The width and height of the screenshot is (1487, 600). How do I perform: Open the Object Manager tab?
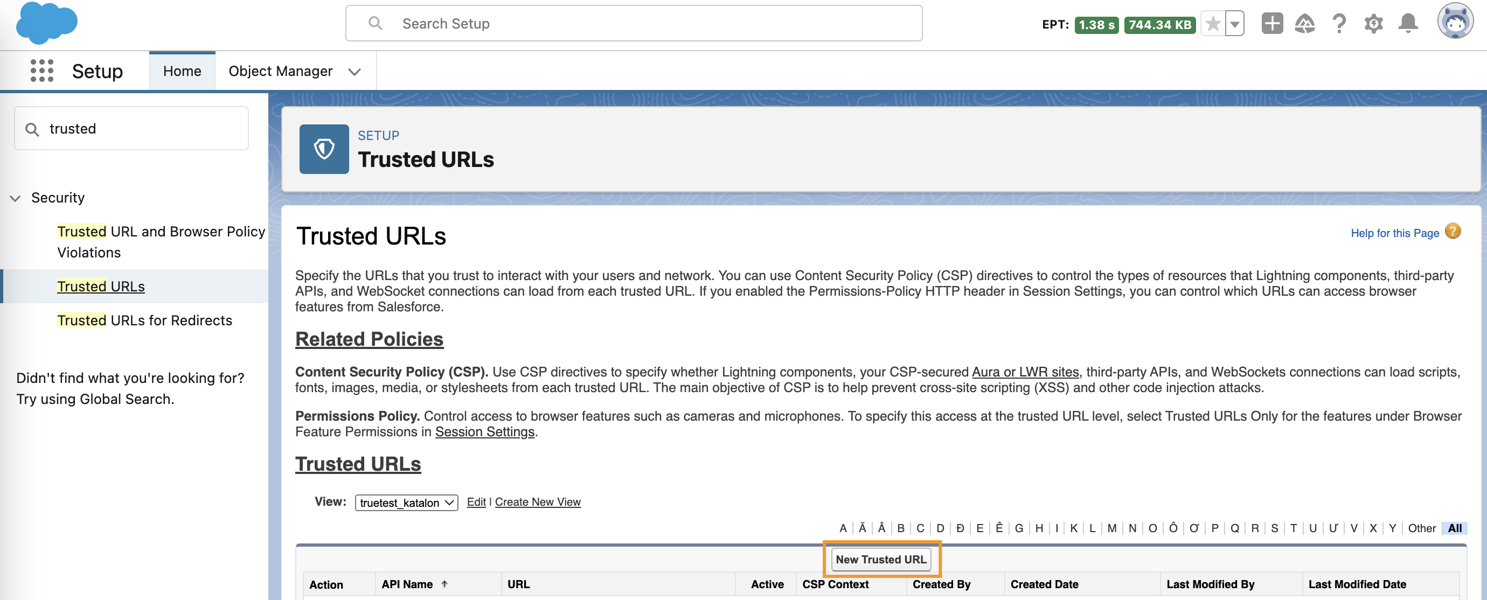pyautogui.click(x=281, y=71)
